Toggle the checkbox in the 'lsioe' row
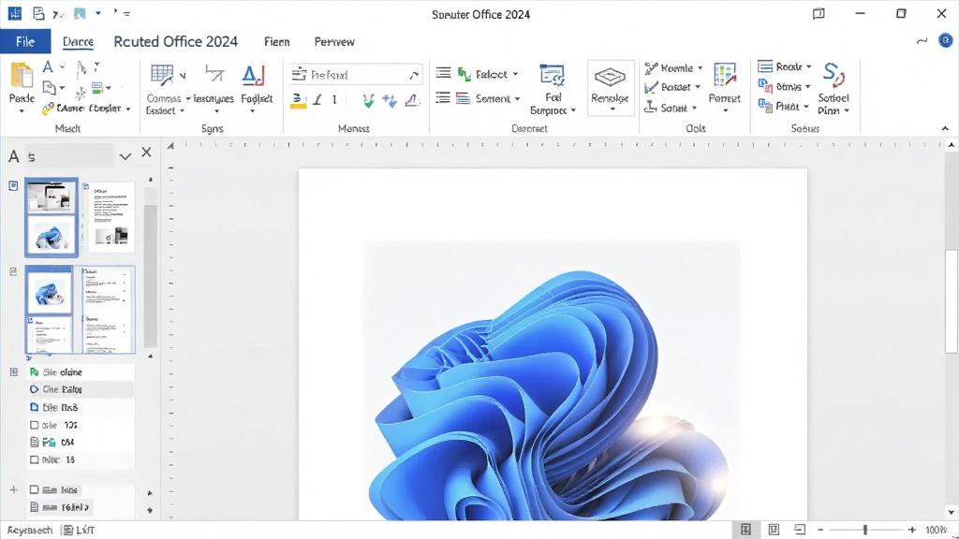Image resolution: width=959 pixels, height=539 pixels. (35, 489)
